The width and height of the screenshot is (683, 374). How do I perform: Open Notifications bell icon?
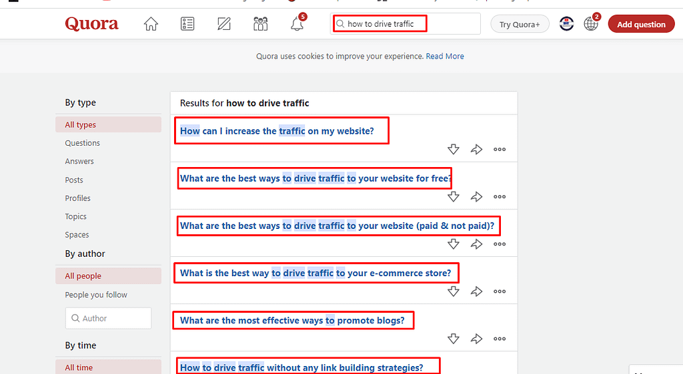[298, 23]
